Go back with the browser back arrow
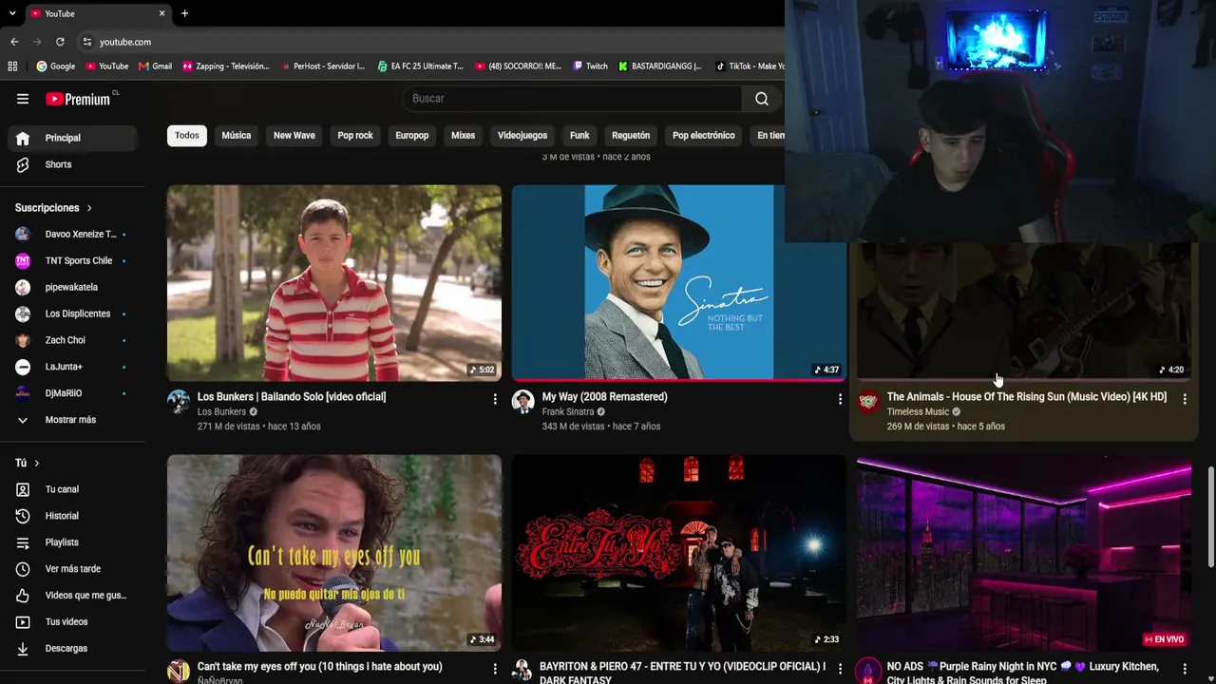The image size is (1216, 684). (14, 42)
